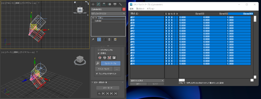
Task: Click the red object color swatch
Action: pos(124,9)
